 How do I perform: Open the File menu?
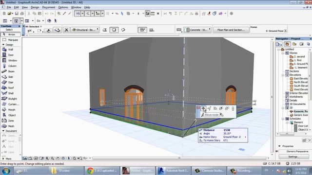9,7
